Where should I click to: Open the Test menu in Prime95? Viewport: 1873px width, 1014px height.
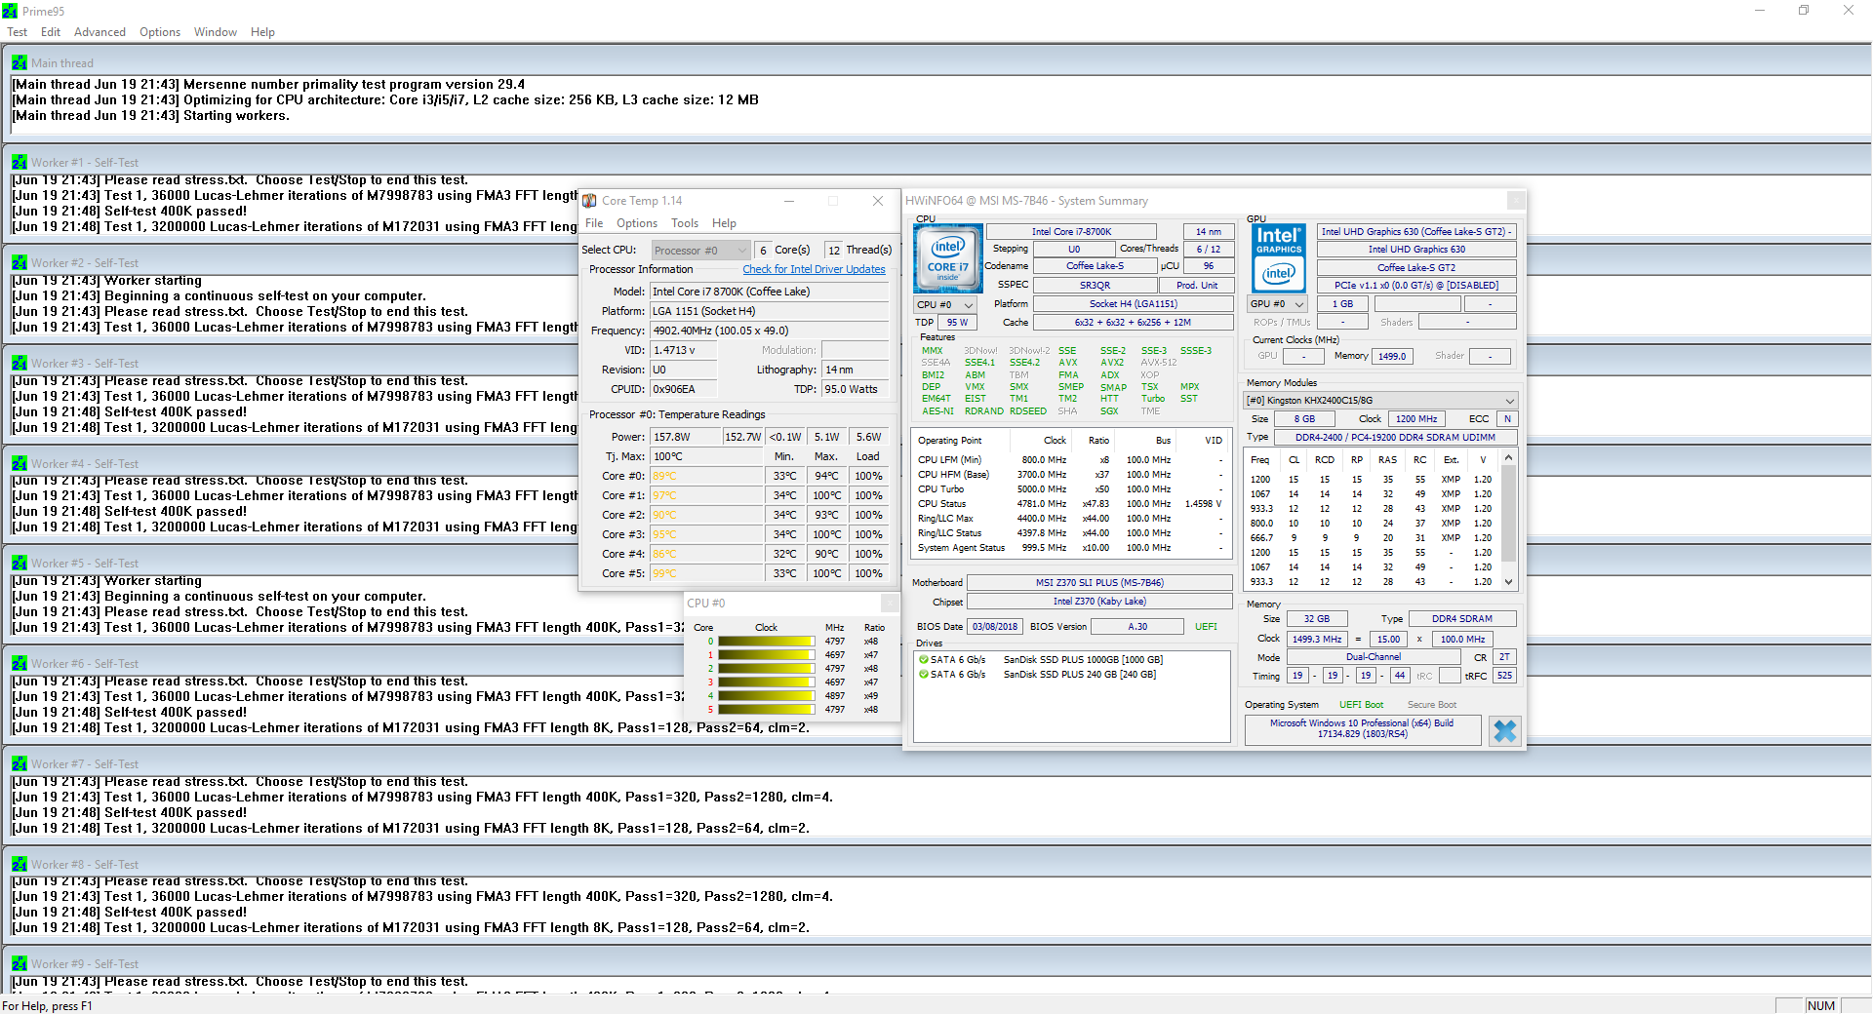point(18,32)
